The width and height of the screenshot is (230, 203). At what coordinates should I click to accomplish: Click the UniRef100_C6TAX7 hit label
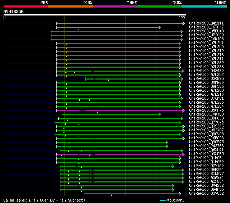coord(206,27)
